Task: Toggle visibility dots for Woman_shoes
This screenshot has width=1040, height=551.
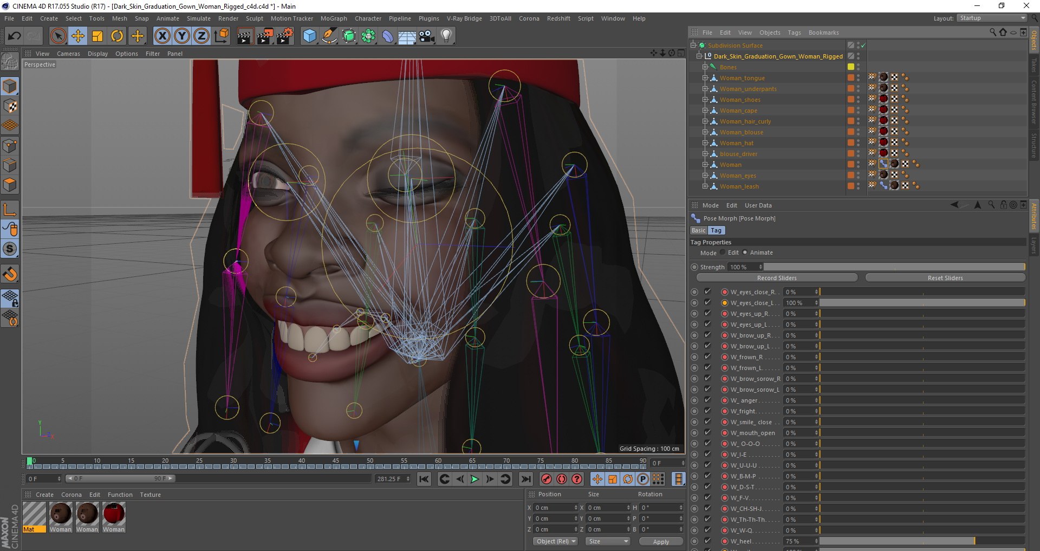Action: coord(858,100)
